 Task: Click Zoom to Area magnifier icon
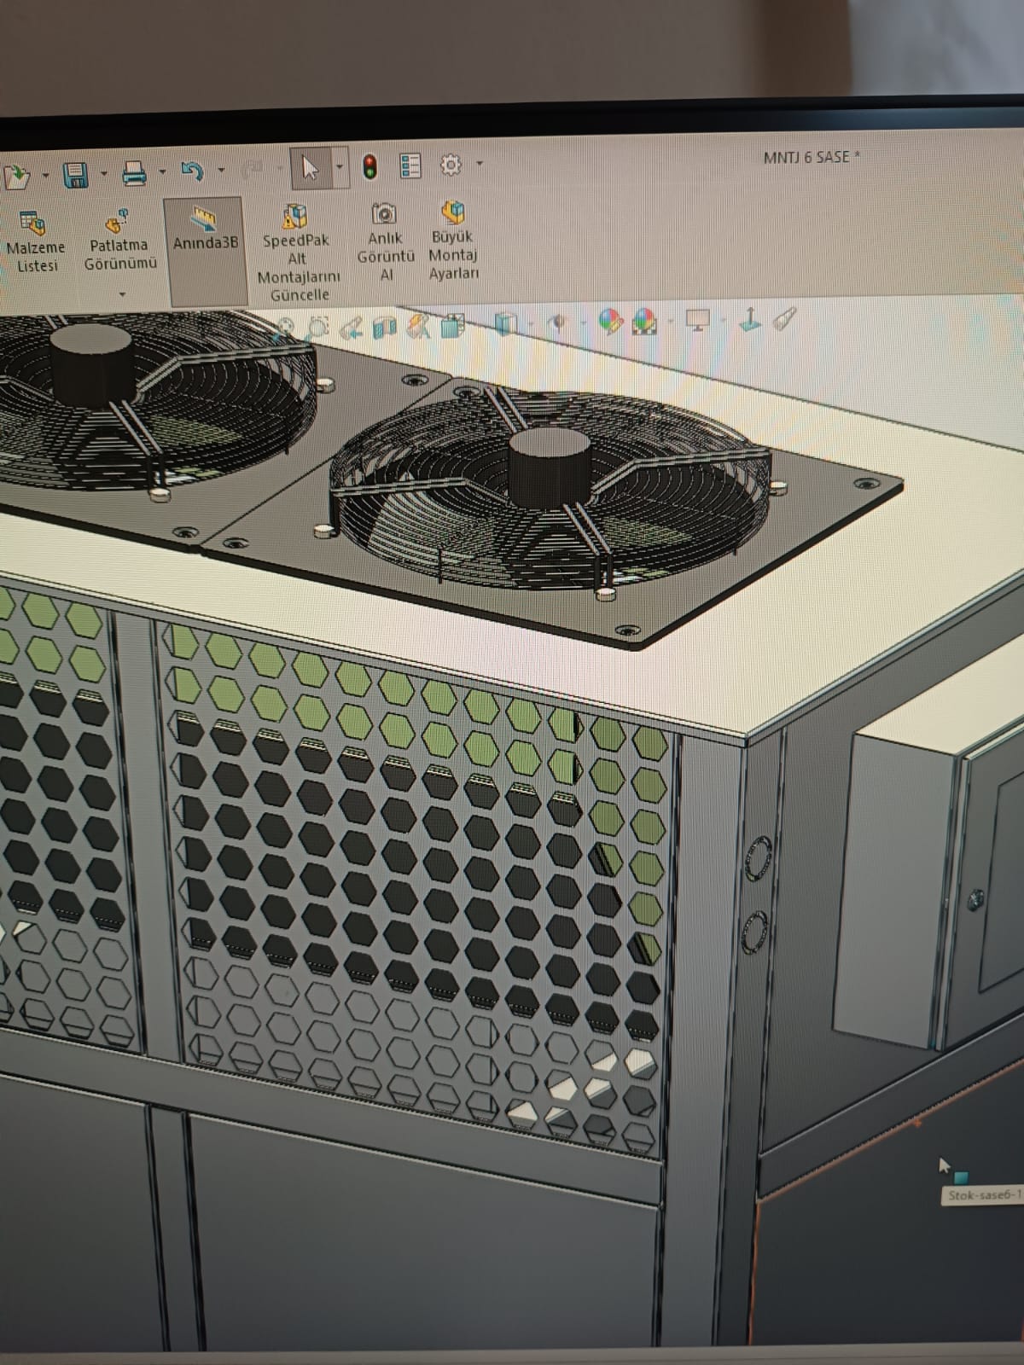317,327
